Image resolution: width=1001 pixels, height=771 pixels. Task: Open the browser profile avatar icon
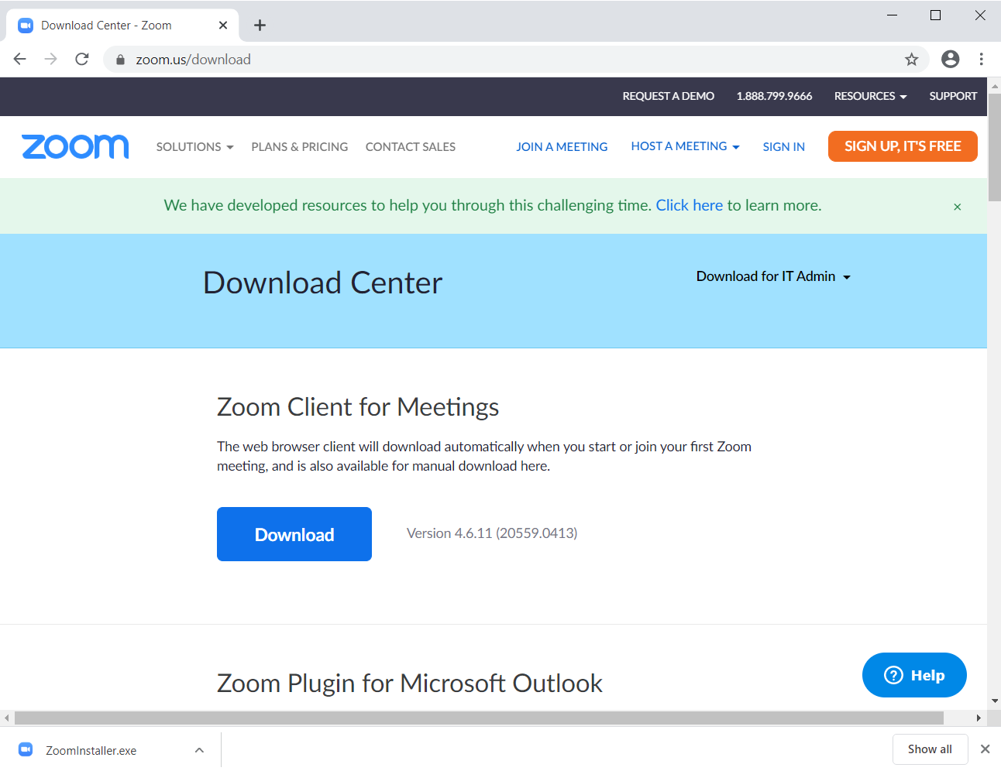pyautogui.click(x=950, y=59)
